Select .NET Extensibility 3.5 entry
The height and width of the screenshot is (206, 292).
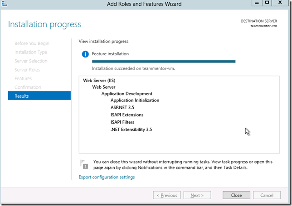coord(131,129)
